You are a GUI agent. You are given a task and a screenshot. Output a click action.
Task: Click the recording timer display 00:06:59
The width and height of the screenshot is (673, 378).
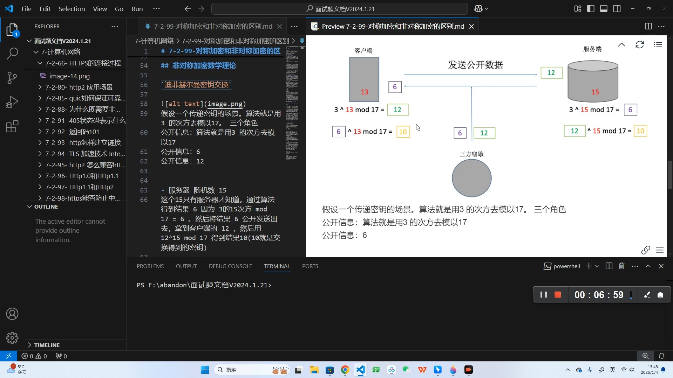[x=599, y=294]
